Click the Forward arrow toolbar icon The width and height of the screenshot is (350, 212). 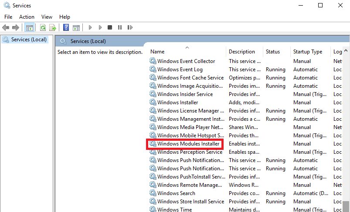click(x=16, y=27)
